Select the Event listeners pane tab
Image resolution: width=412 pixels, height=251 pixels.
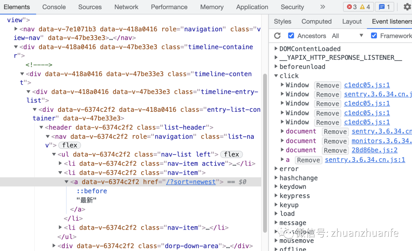coord(392,21)
